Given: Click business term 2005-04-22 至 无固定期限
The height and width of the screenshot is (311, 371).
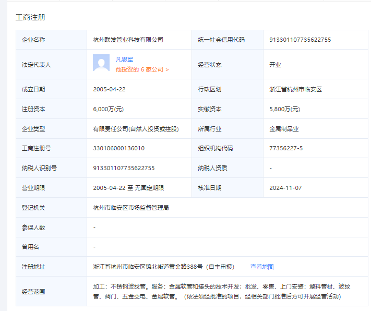Looking at the screenshot, I should (x=128, y=188).
